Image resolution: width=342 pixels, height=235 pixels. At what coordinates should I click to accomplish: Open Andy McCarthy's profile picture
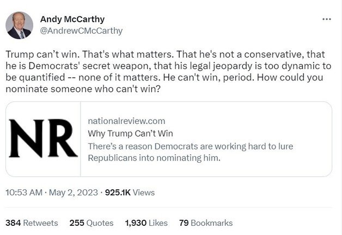coord(20,26)
